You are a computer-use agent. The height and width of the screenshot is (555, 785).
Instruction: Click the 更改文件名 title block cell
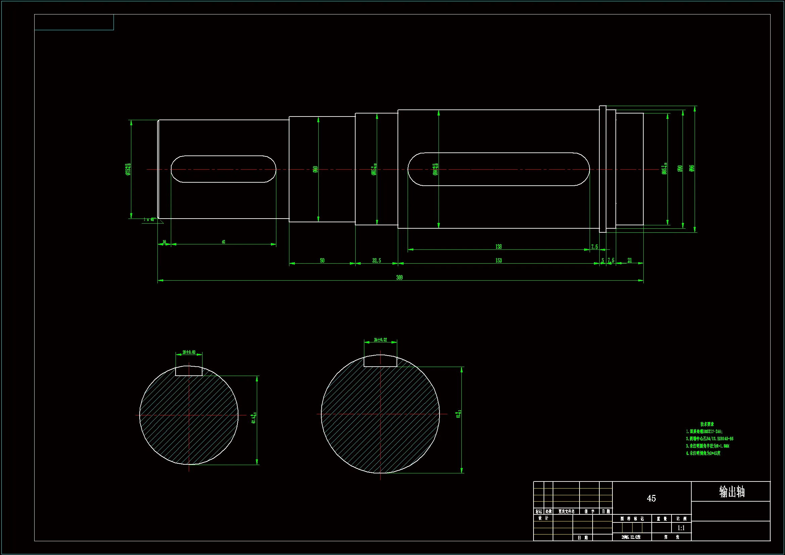click(566, 512)
